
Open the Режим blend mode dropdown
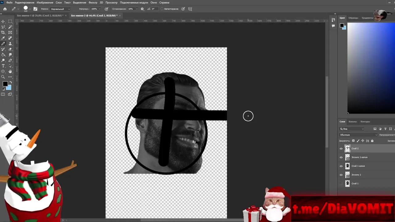(x=60, y=9)
